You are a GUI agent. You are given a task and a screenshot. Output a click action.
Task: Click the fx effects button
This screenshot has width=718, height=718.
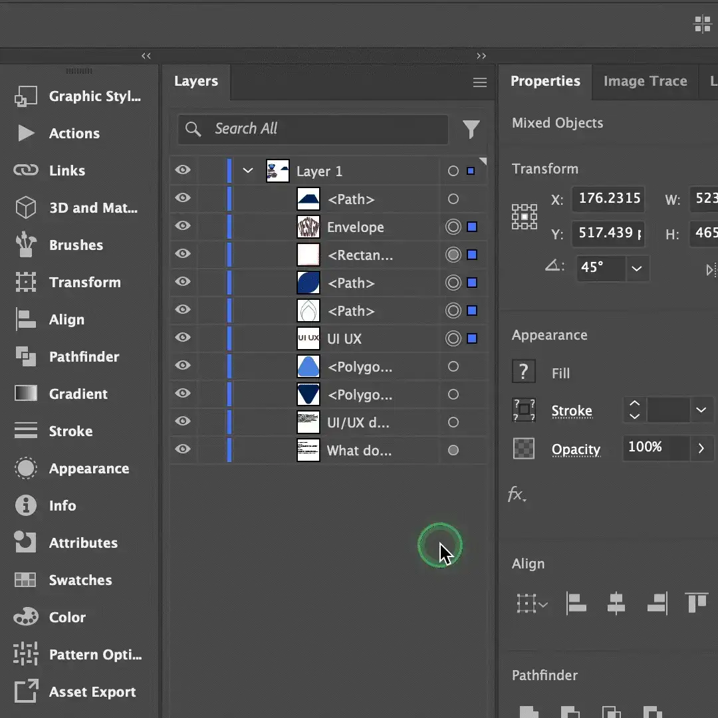tap(518, 495)
